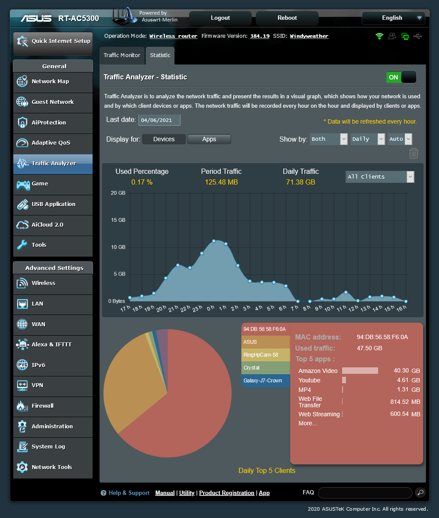Switch display to Apps

(x=209, y=139)
